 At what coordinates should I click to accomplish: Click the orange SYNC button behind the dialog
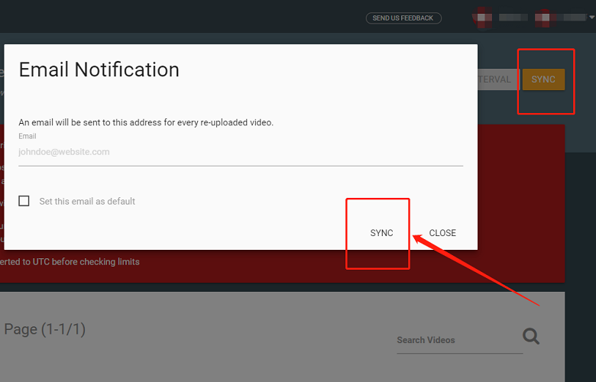click(543, 79)
